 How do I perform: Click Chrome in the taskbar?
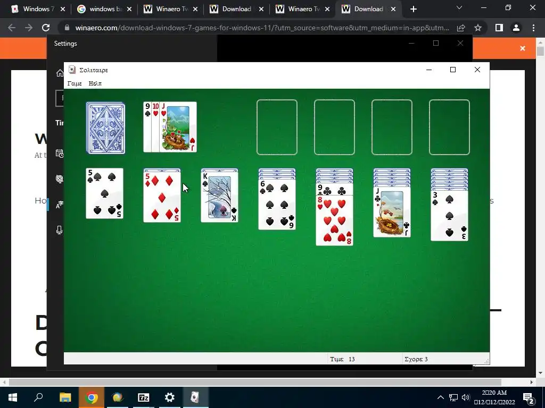tap(92, 397)
